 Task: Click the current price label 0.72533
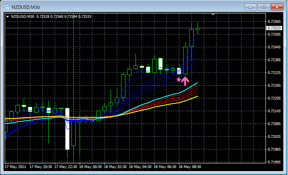[274, 28]
